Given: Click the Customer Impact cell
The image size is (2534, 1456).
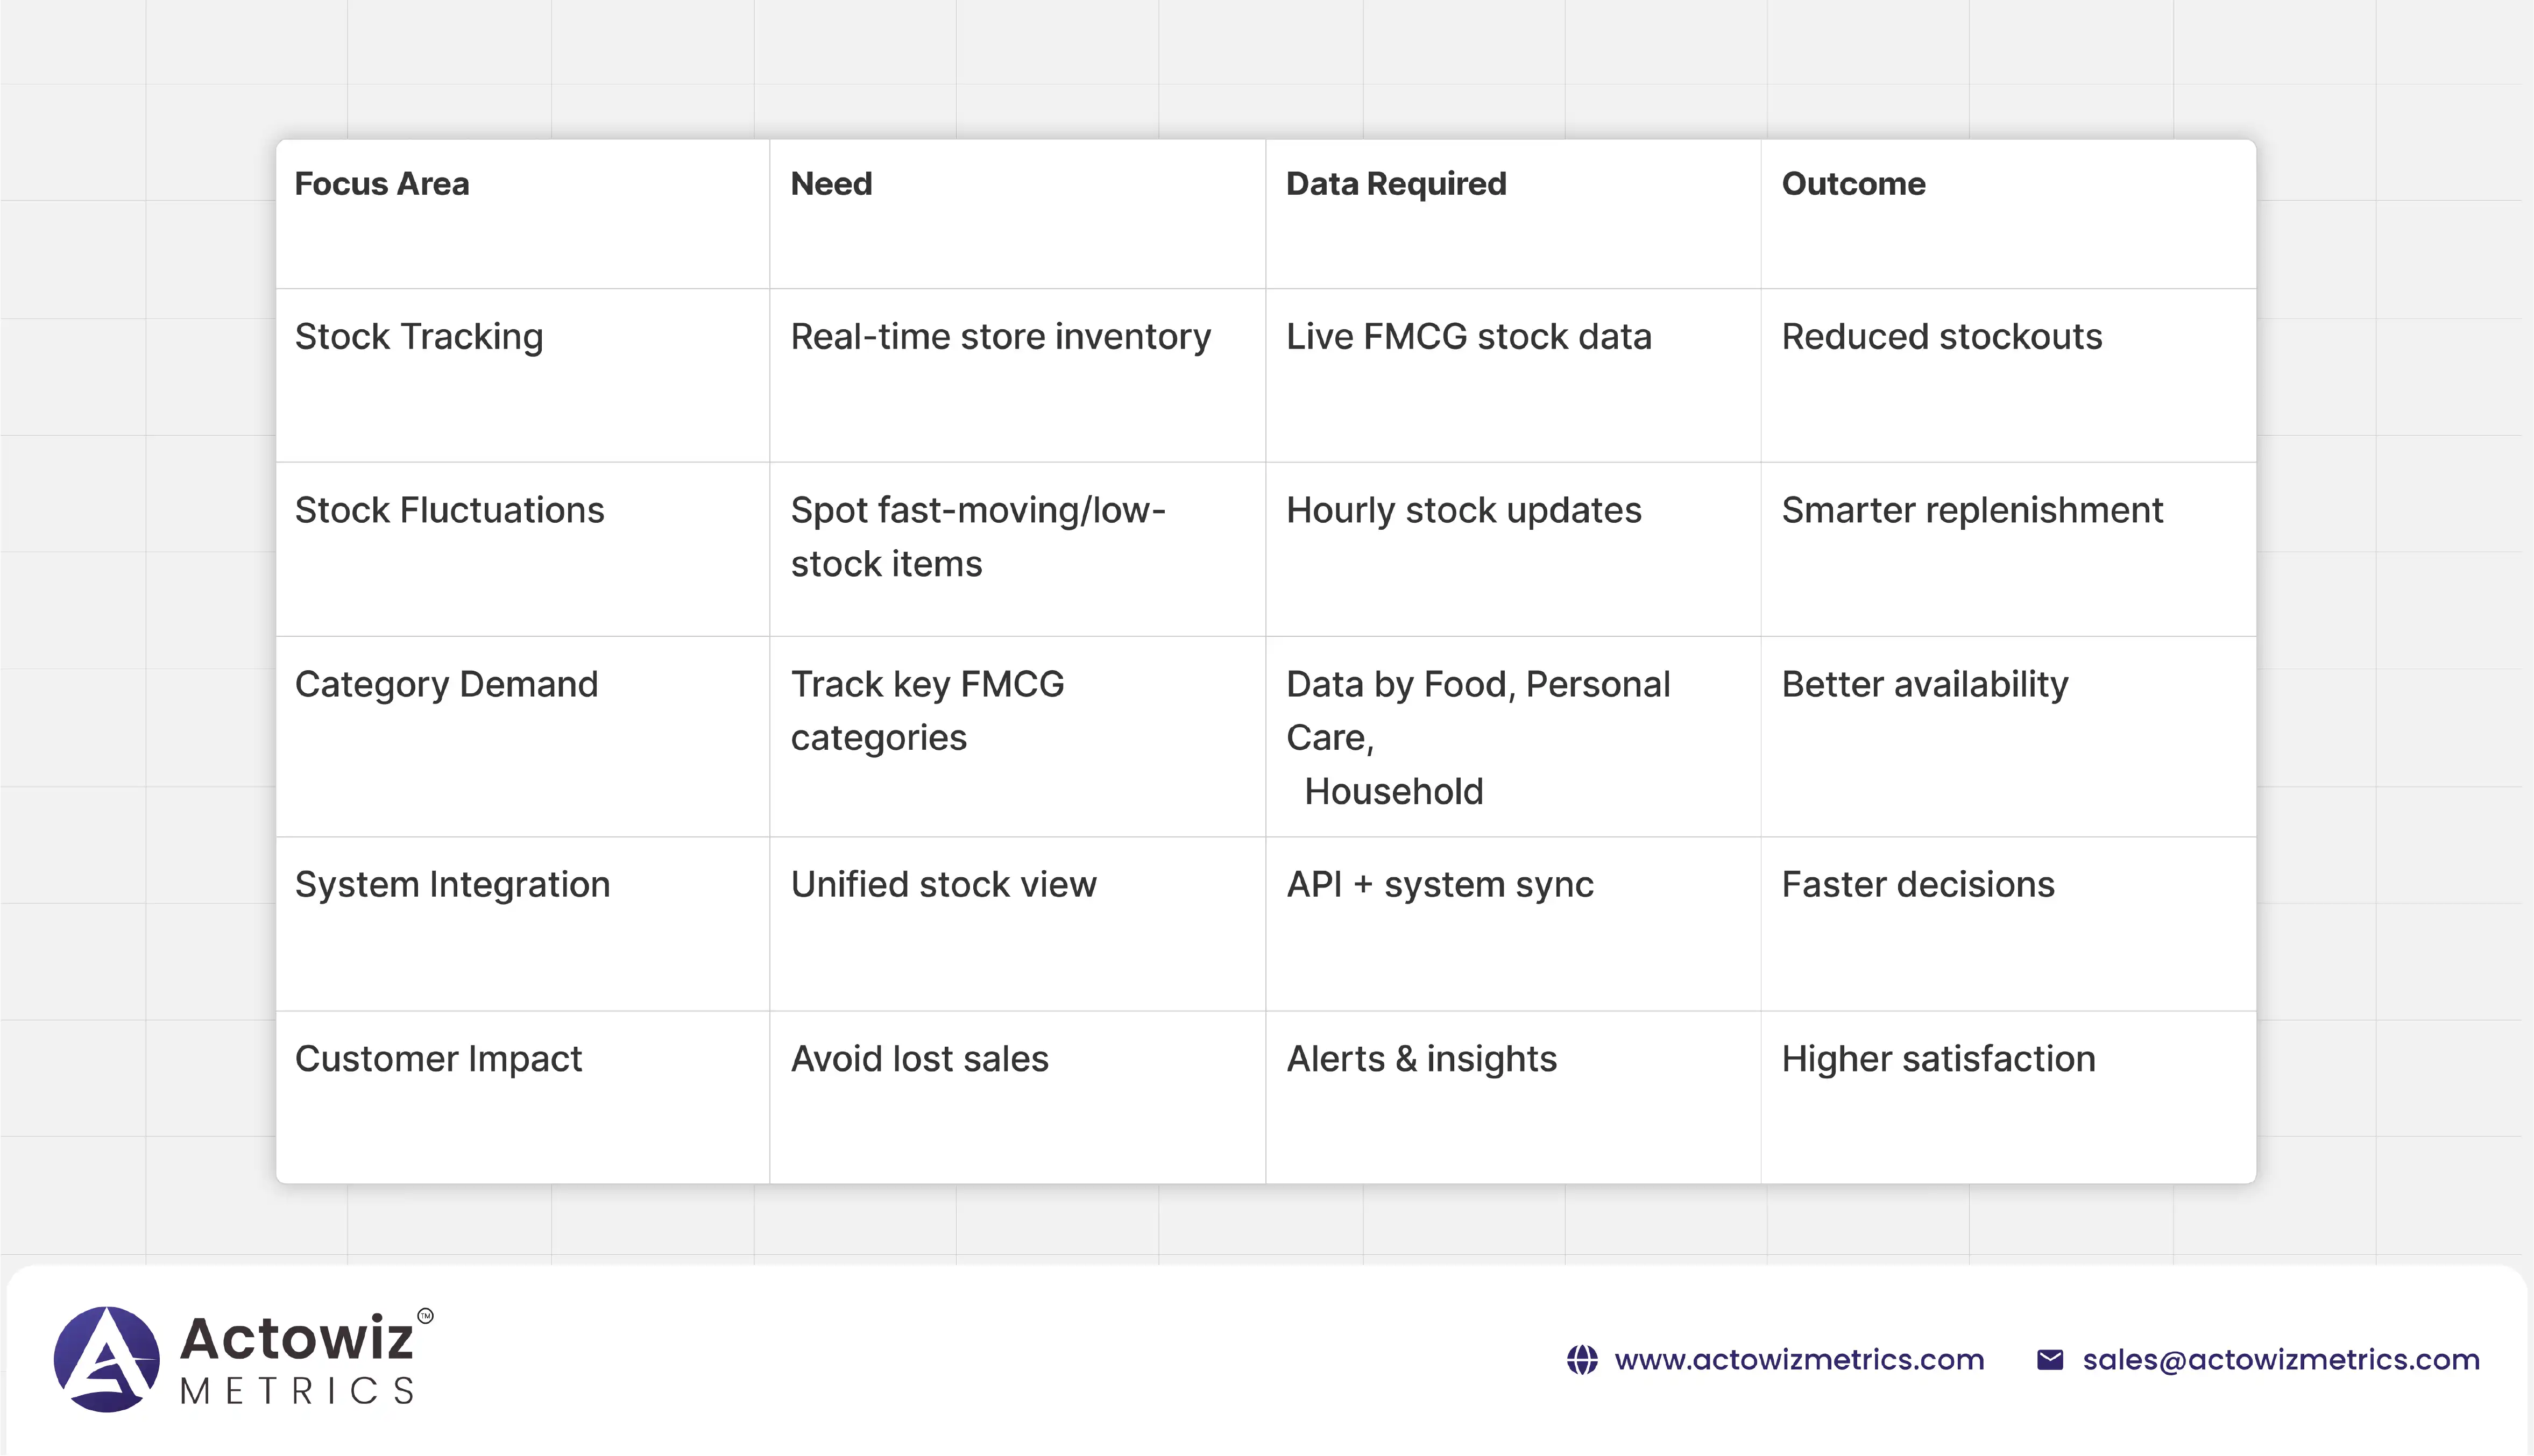Looking at the screenshot, I should coord(438,1059).
